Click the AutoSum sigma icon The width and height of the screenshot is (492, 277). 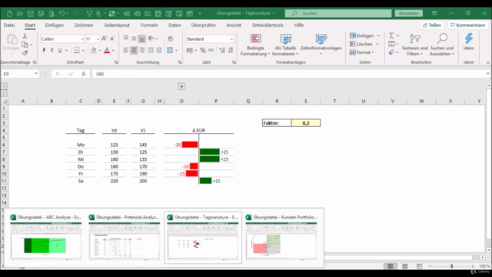(391, 35)
